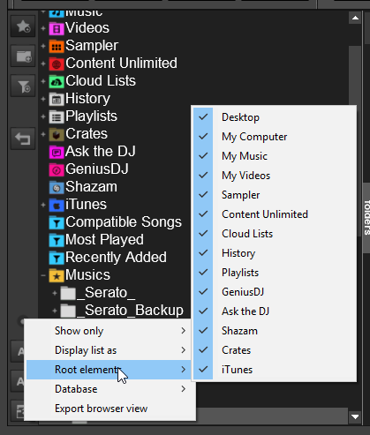Click the scrollbar down arrow
The height and width of the screenshot is (435, 370).
click(x=355, y=416)
